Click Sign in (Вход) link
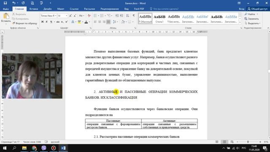This screenshot has width=270, height=152. tap(241, 9)
